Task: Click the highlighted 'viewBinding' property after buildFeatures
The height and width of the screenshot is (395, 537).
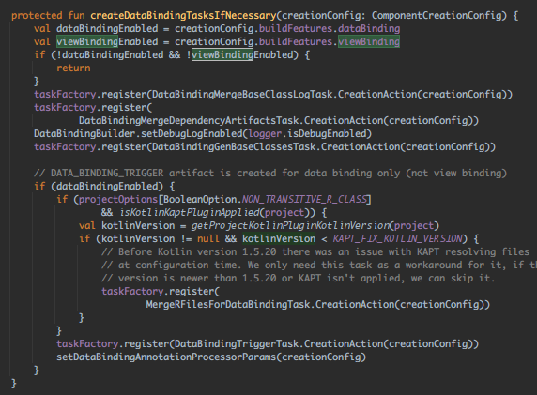Action: (369, 42)
